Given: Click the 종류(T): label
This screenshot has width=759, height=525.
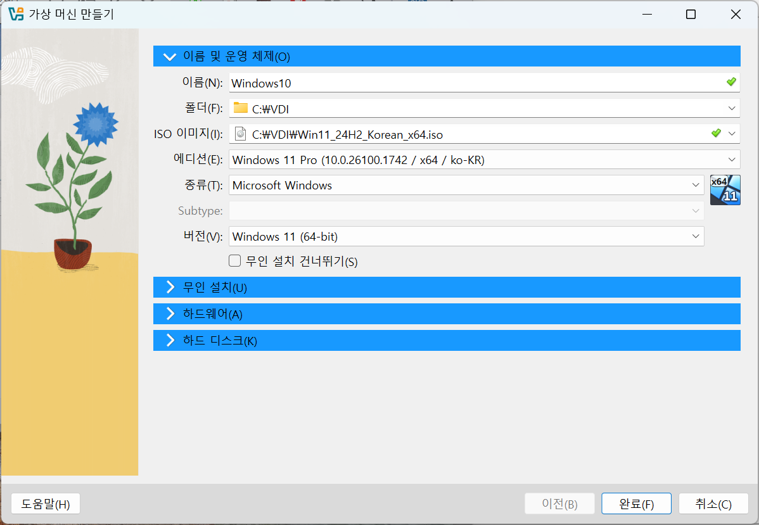Looking at the screenshot, I should [x=203, y=186].
